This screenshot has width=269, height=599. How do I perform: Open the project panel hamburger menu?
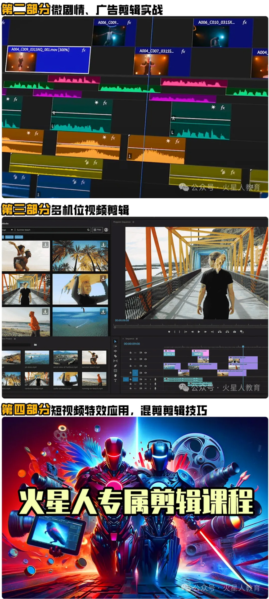tap(15, 339)
